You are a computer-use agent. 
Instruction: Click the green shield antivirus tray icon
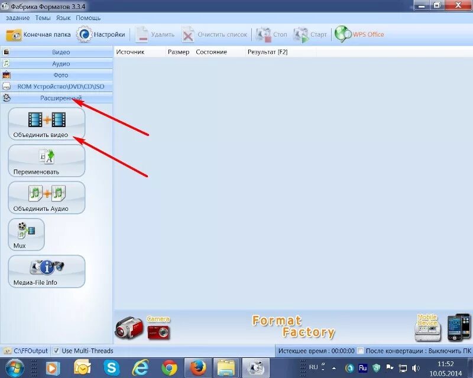coord(376,368)
